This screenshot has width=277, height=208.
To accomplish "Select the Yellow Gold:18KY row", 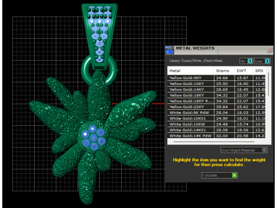I will click(x=216, y=95).
